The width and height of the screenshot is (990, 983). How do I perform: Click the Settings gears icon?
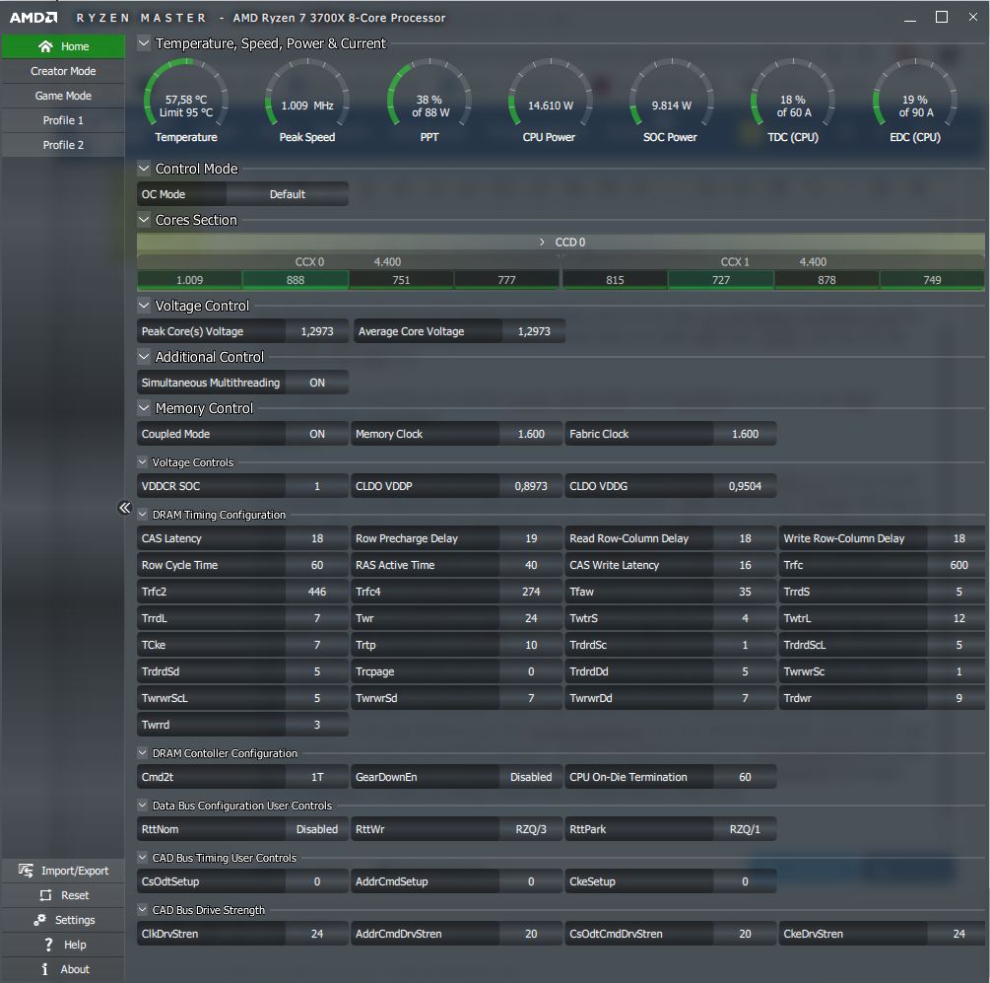click(x=39, y=920)
